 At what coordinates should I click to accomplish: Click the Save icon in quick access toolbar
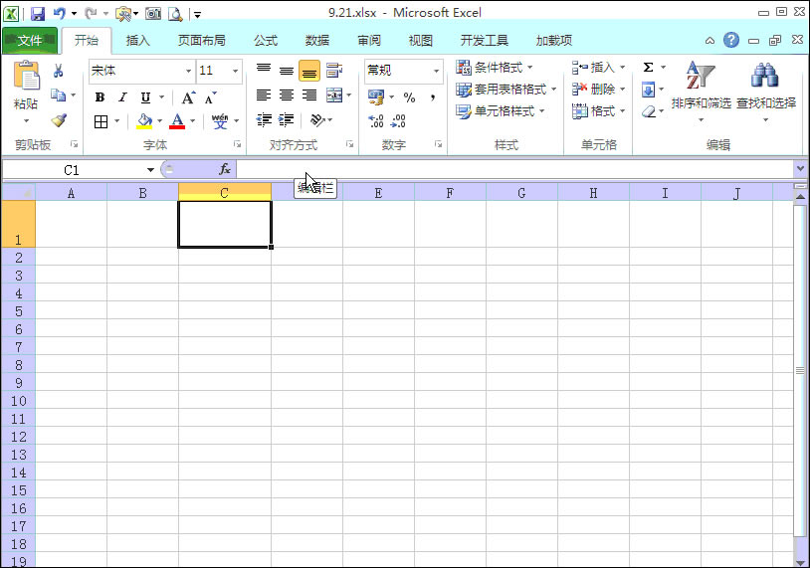38,14
